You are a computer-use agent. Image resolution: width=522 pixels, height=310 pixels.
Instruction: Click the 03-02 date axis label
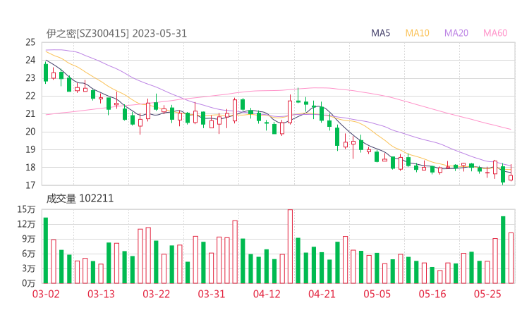pos(46,294)
